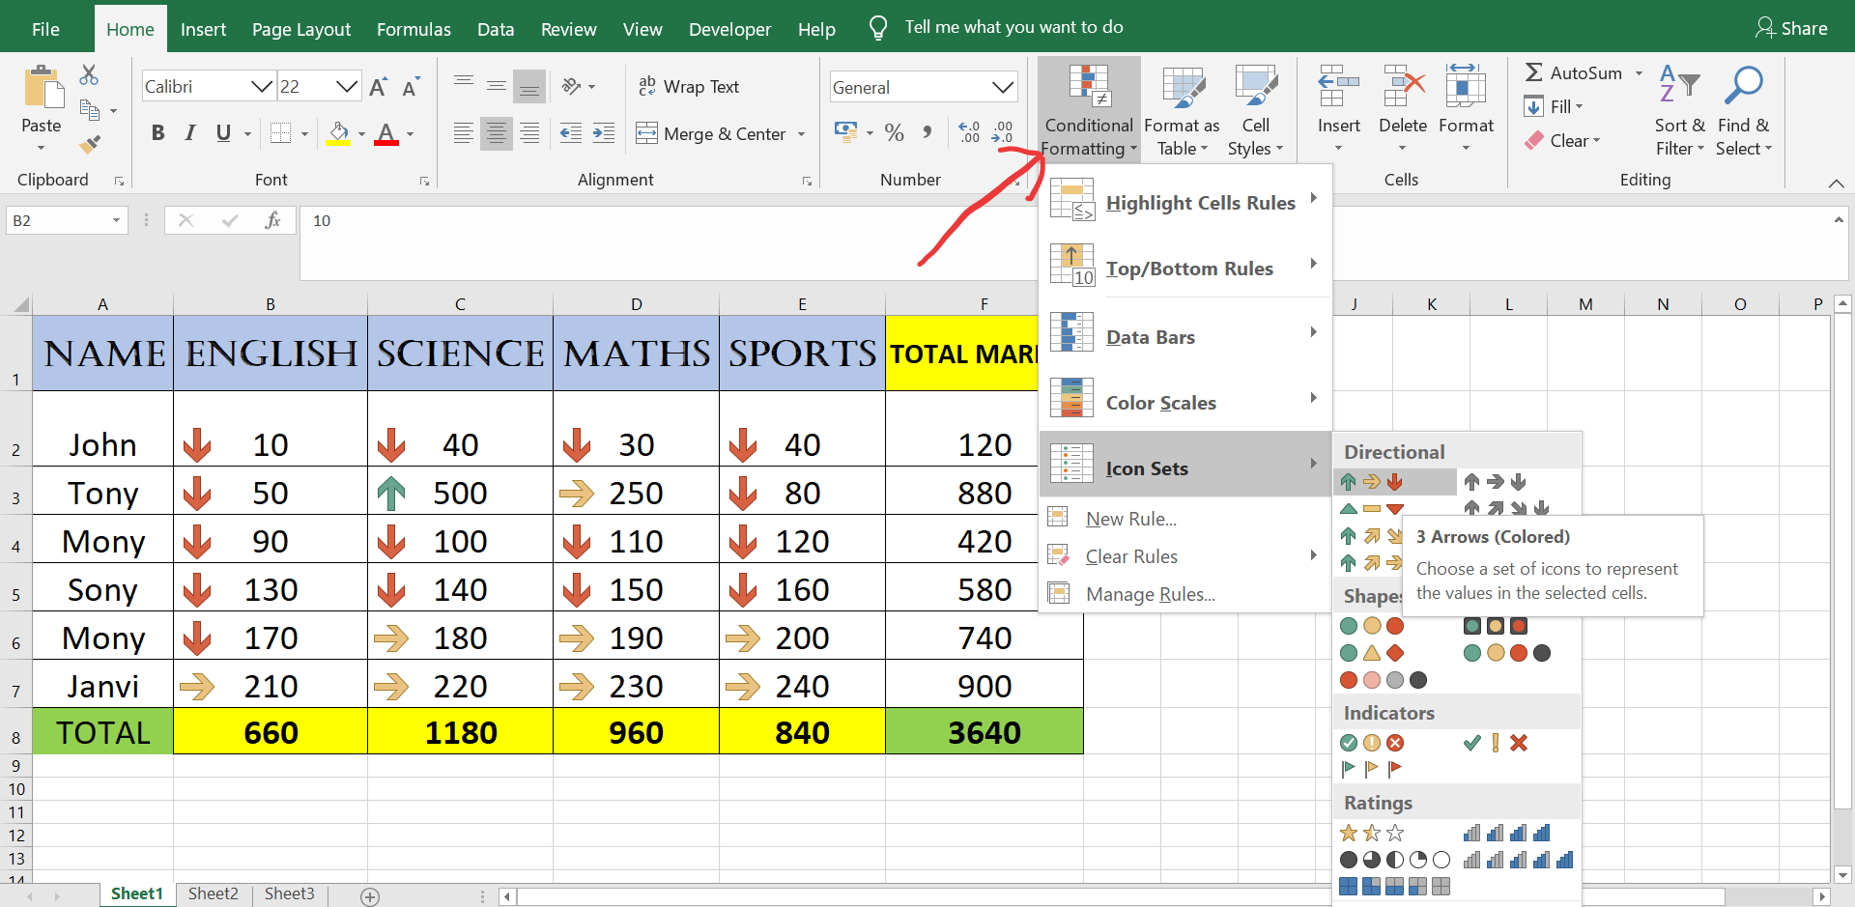
Task: Click the Percent Style icon
Action: [894, 132]
